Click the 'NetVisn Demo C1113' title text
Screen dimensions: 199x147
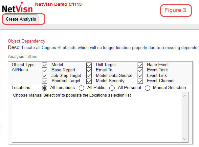tap(58, 4)
